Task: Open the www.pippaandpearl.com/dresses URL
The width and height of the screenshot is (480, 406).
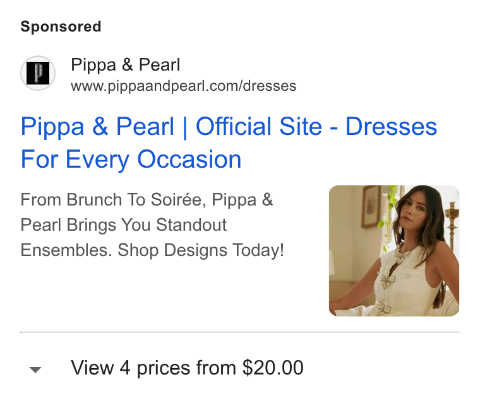Action: pyautogui.click(x=183, y=86)
